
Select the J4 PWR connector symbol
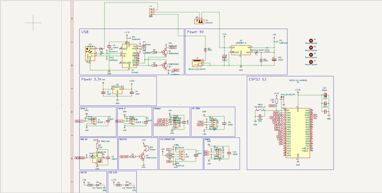(151, 12)
